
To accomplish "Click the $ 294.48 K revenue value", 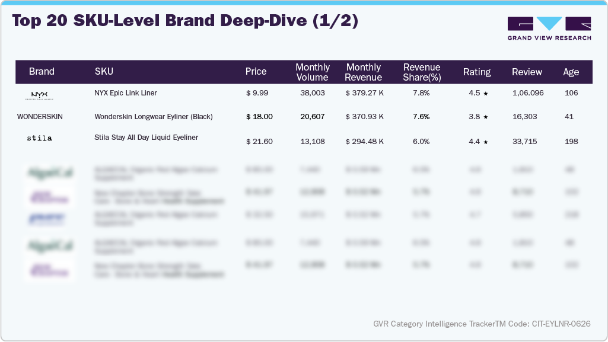I will [364, 142].
